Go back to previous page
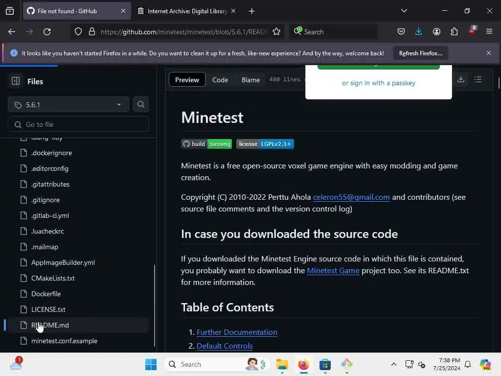501x376 pixels. 12,32
